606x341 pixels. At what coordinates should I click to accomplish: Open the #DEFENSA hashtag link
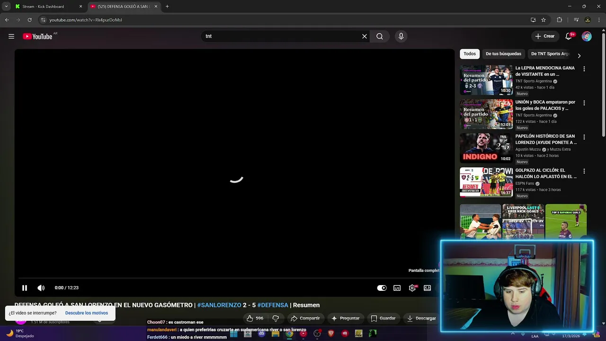pos(273,305)
